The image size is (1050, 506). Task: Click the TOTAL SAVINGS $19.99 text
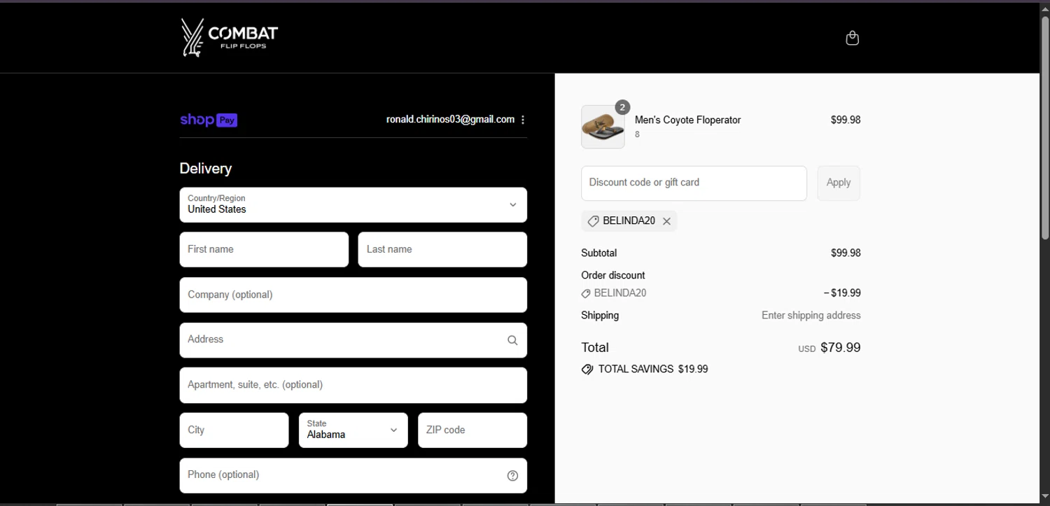tap(653, 369)
